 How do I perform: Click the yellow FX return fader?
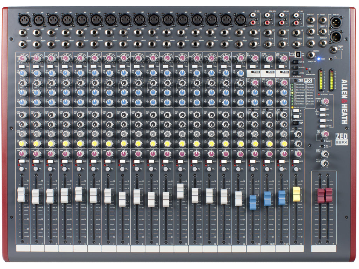click(296, 194)
